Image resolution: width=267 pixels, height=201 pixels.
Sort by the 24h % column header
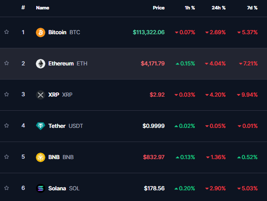[218, 8]
